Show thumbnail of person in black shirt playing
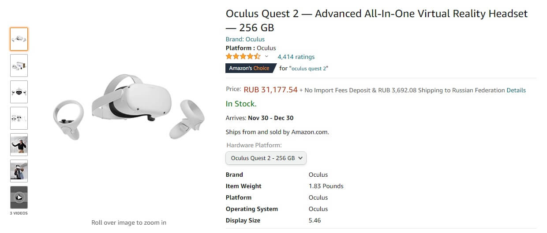Viewport: 547px width, 233px height. click(x=19, y=145)
